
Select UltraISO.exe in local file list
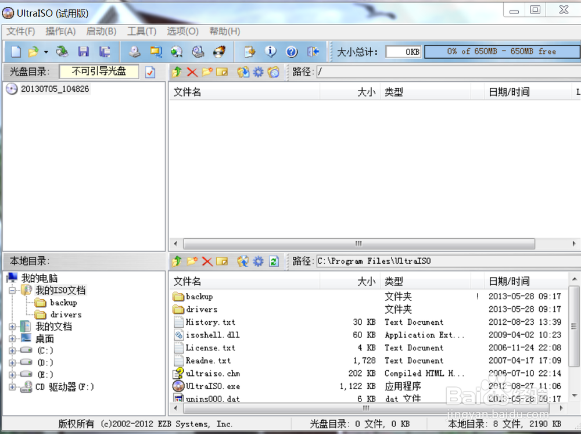[x=213, y=386]
